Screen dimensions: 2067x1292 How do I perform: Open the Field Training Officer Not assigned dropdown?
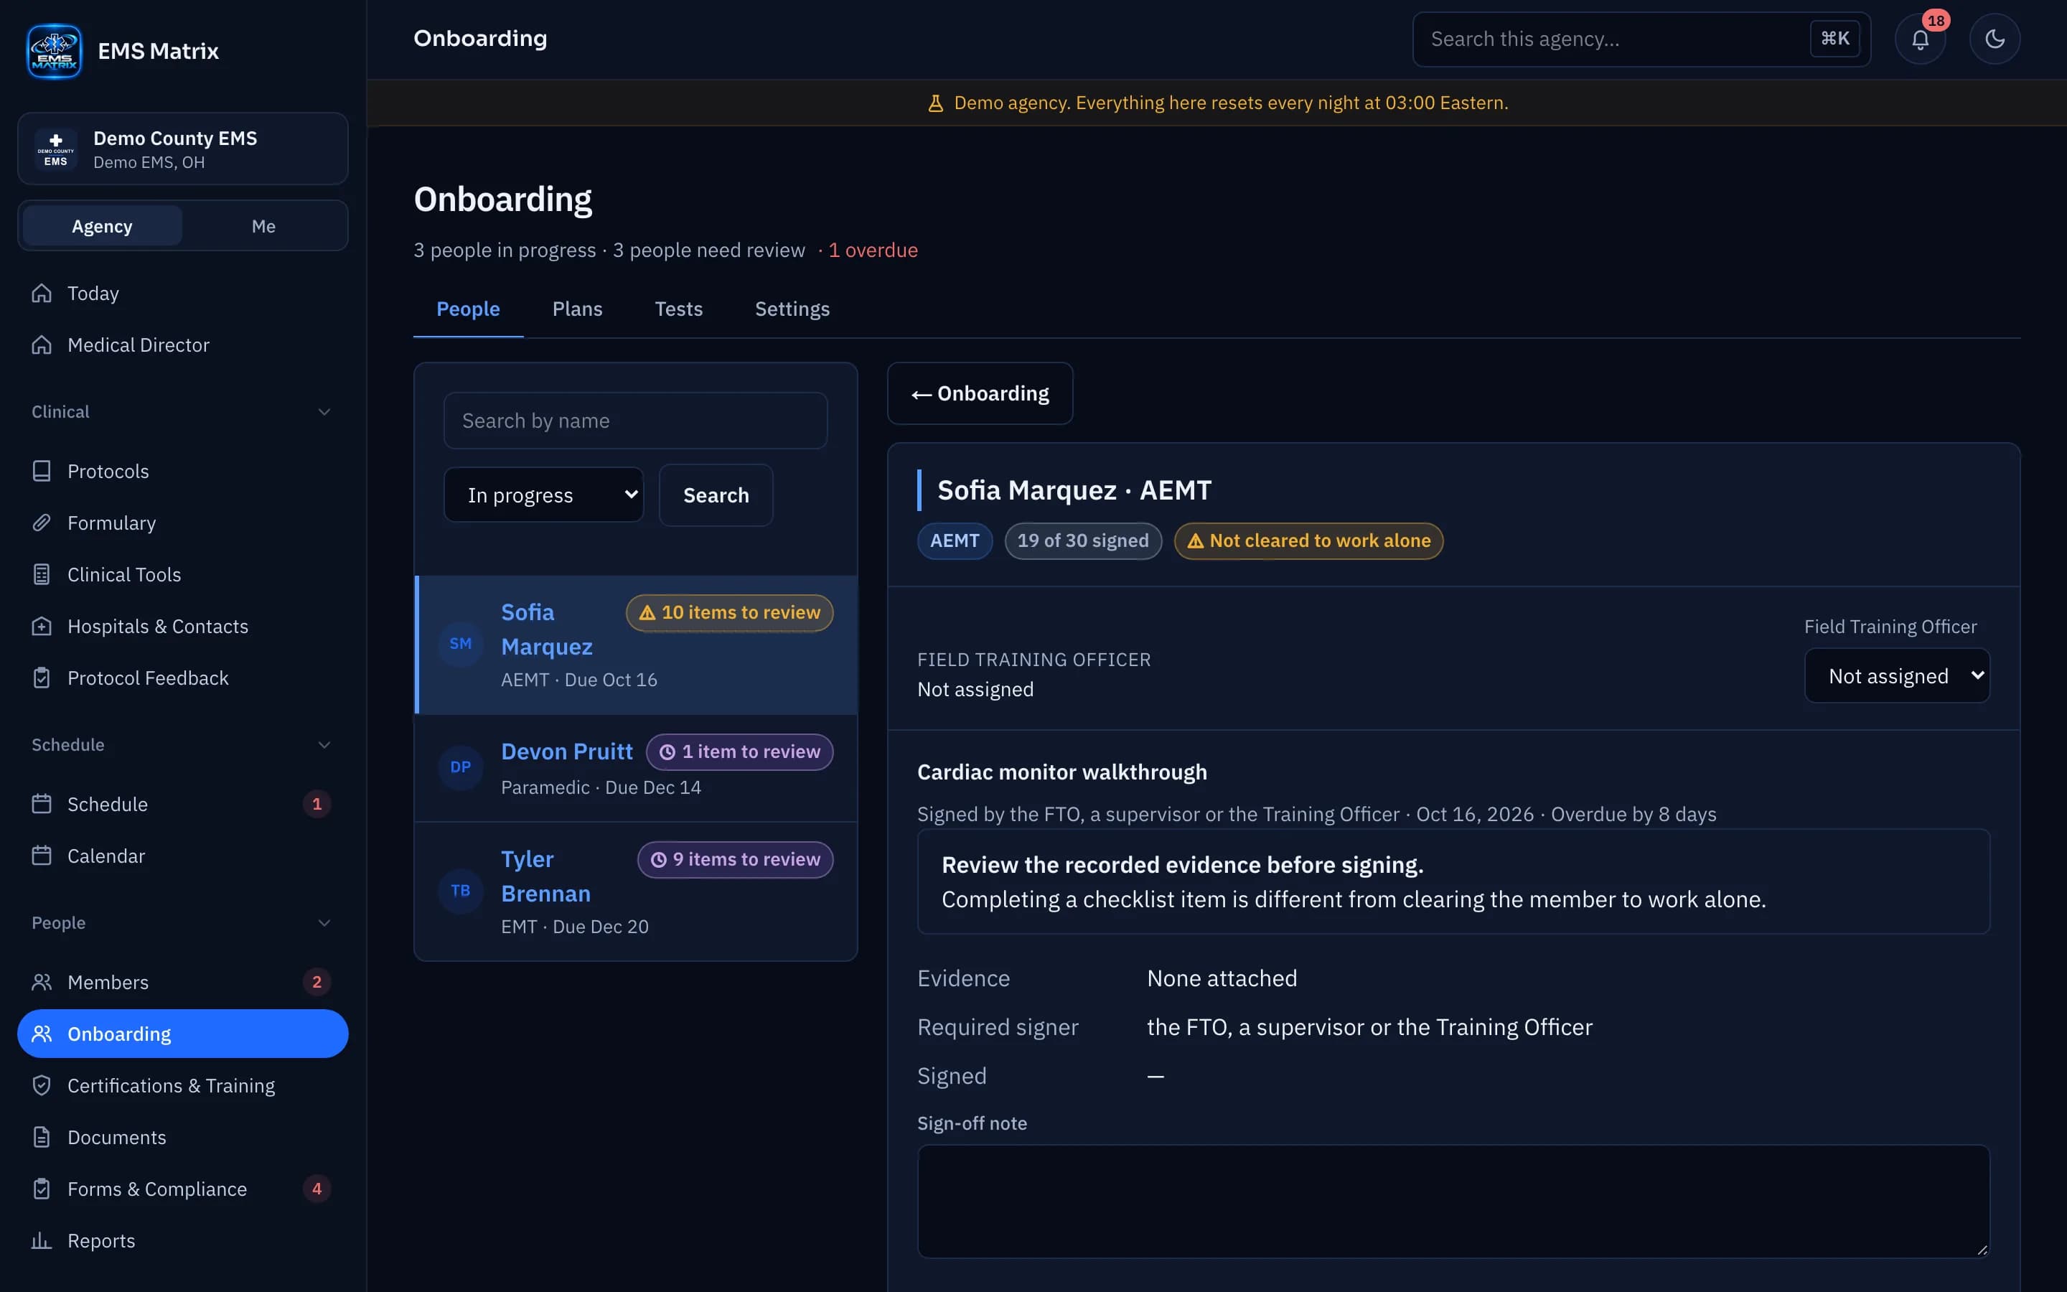point(1897,676)
